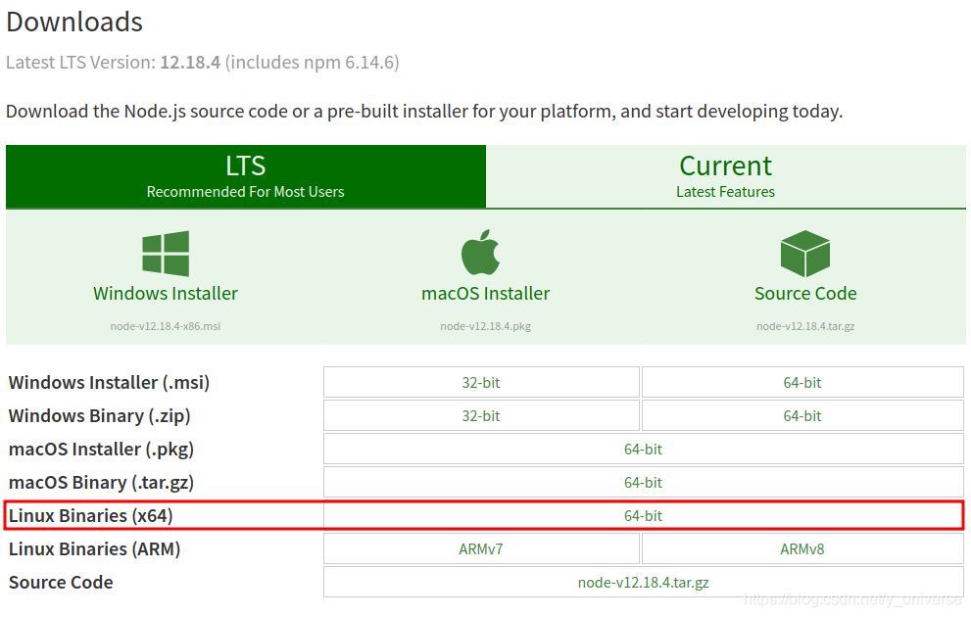Click the node-v12.18.4.tar.gz text under the cube icon
971x617 pixels.
point(805,326)
